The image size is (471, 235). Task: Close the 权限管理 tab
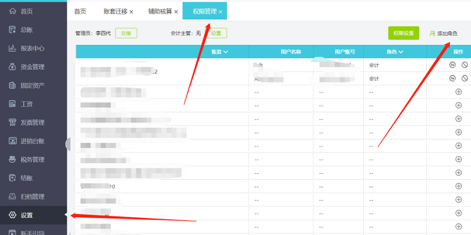[221, 12]
